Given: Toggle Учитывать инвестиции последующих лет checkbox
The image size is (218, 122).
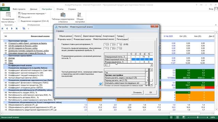Looking at the screenshot, I should [x=146, y=83].
